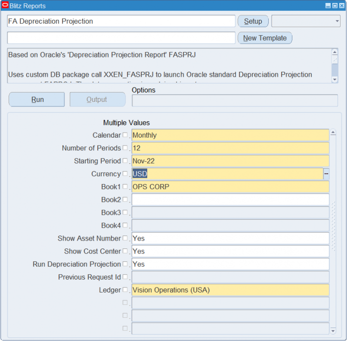Open the dropdown next to Setup
Screen dimensions: 347x341
[306, 21]
